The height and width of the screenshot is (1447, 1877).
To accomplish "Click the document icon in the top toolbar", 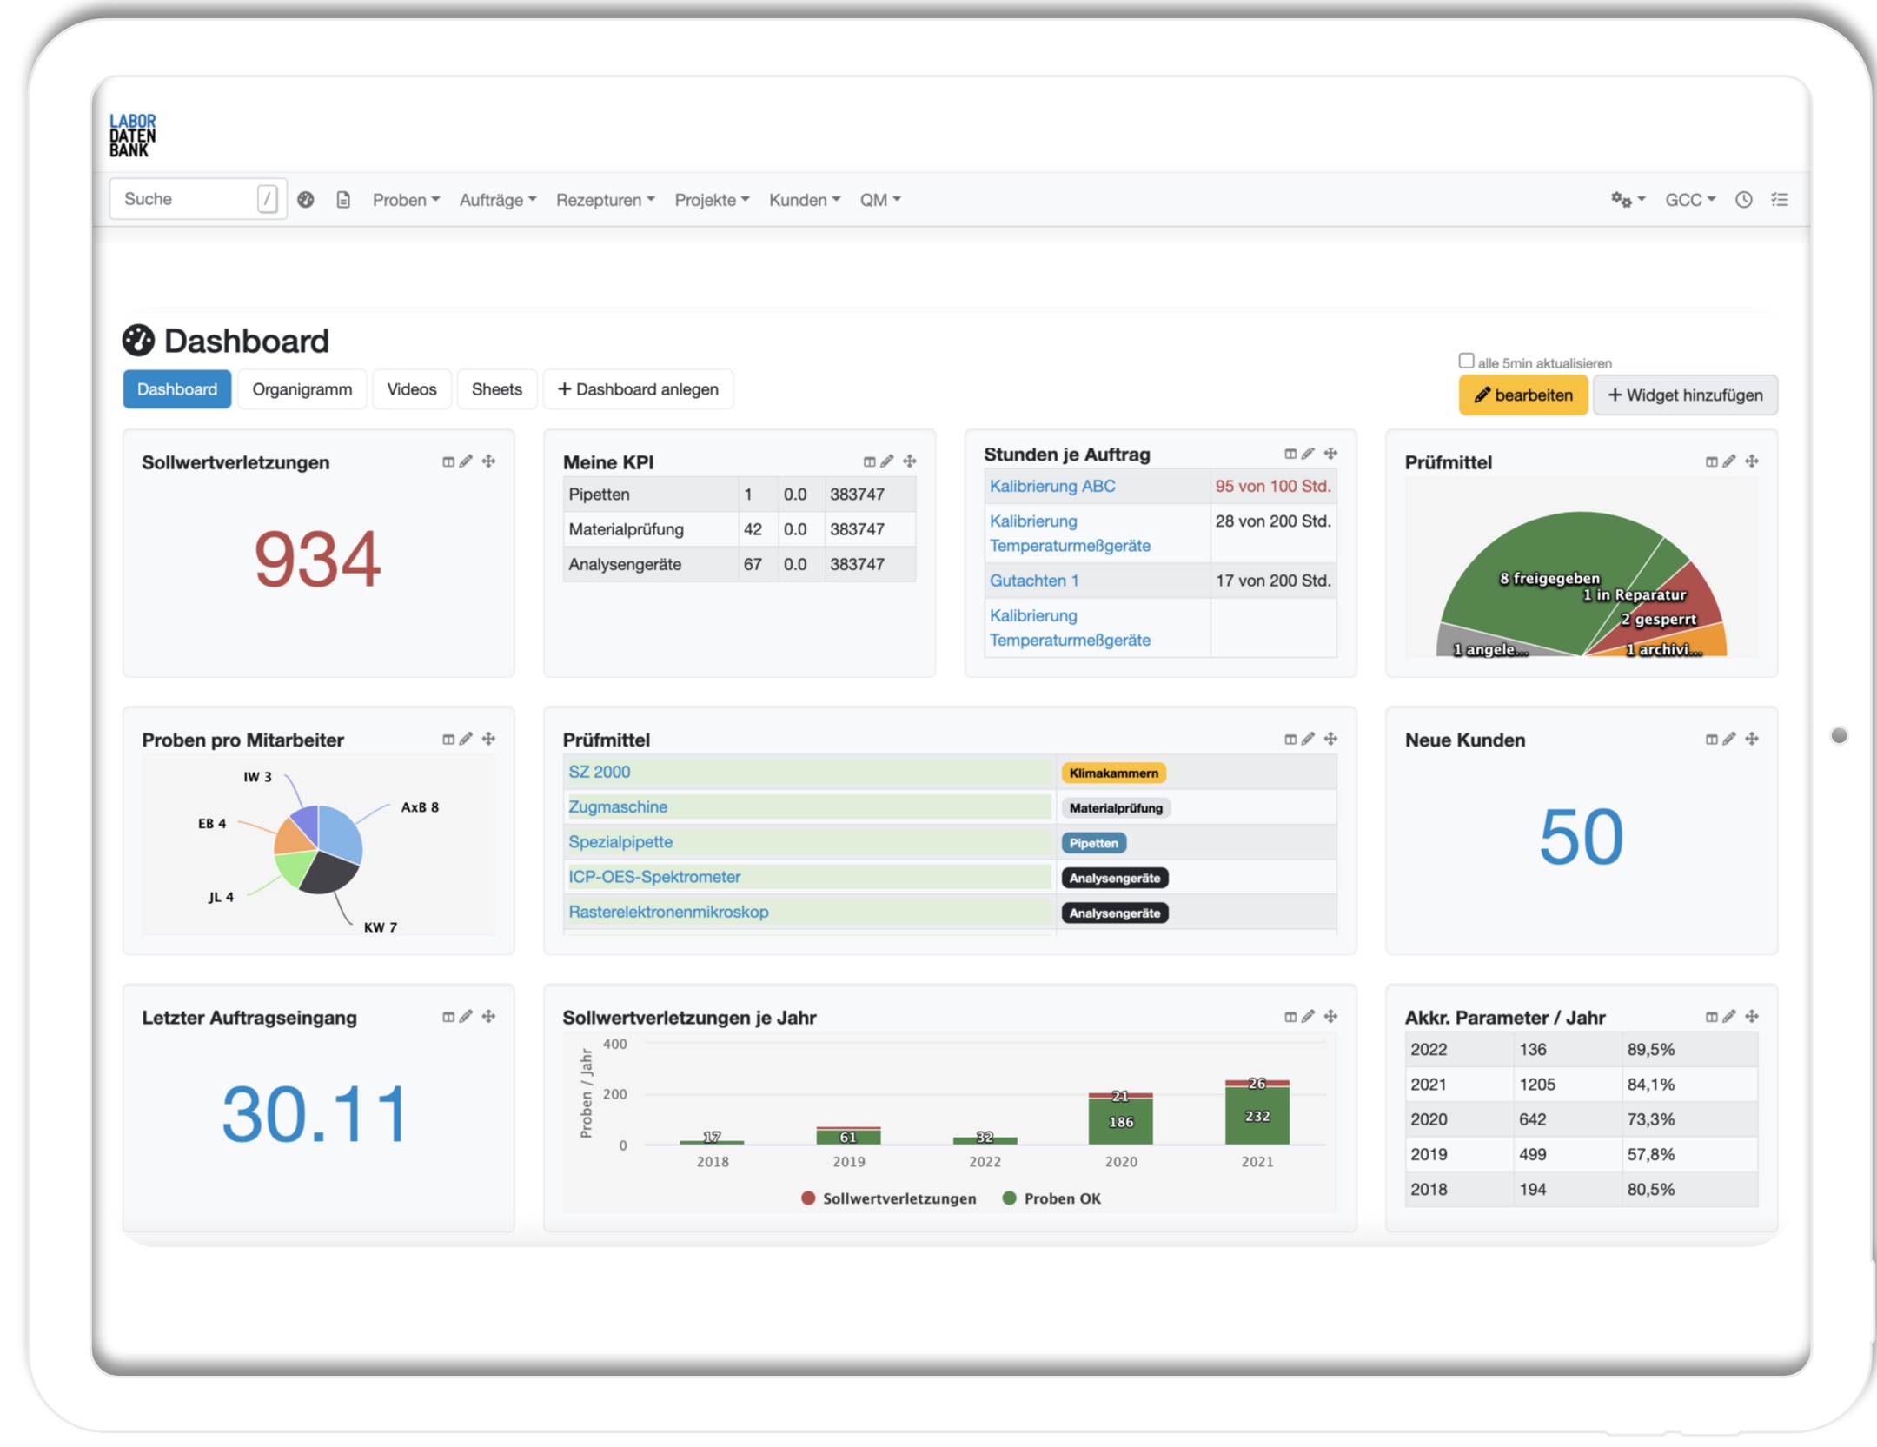I will pos(342,201).
